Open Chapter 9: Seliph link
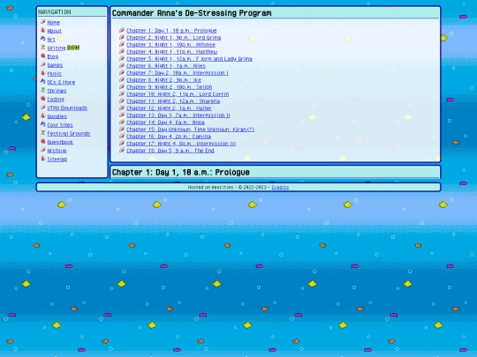Screen dimensions: 477x357 pos(169,87)
